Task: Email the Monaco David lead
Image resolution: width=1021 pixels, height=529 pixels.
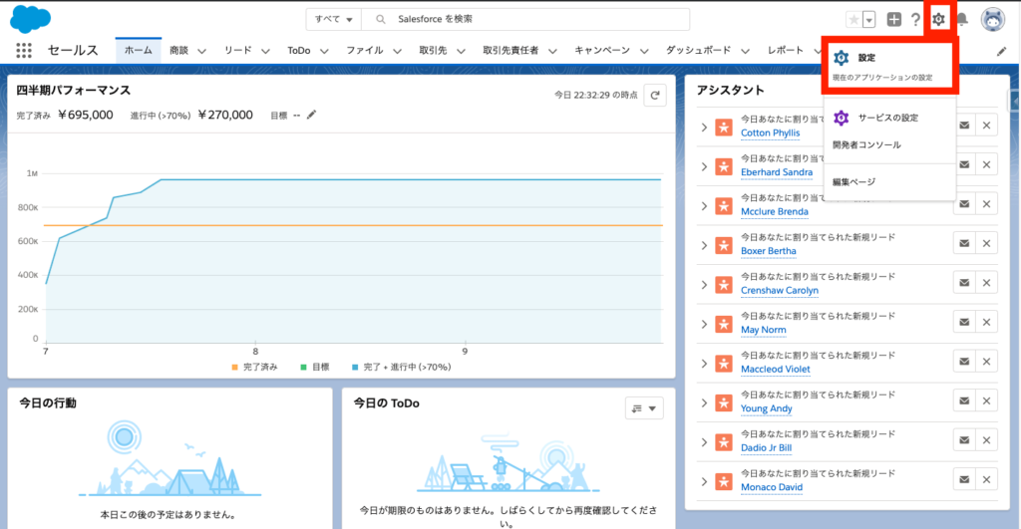Action: (964, 479)
